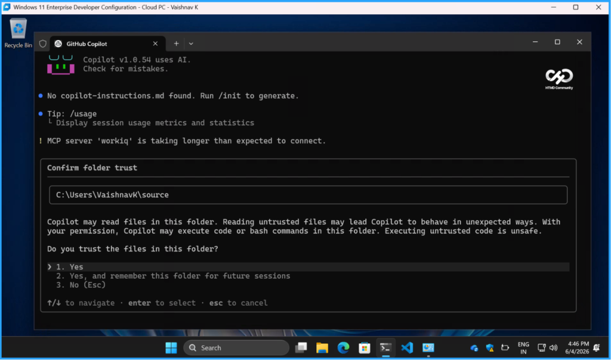Image resolution: width=611 pixels, height=360 pixels.
Task: Switch the ENG IN input language
Action: coord(523,348)
